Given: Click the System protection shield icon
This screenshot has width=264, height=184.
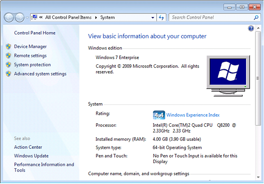Looking at the screenshot, I should tap(9, 65).
